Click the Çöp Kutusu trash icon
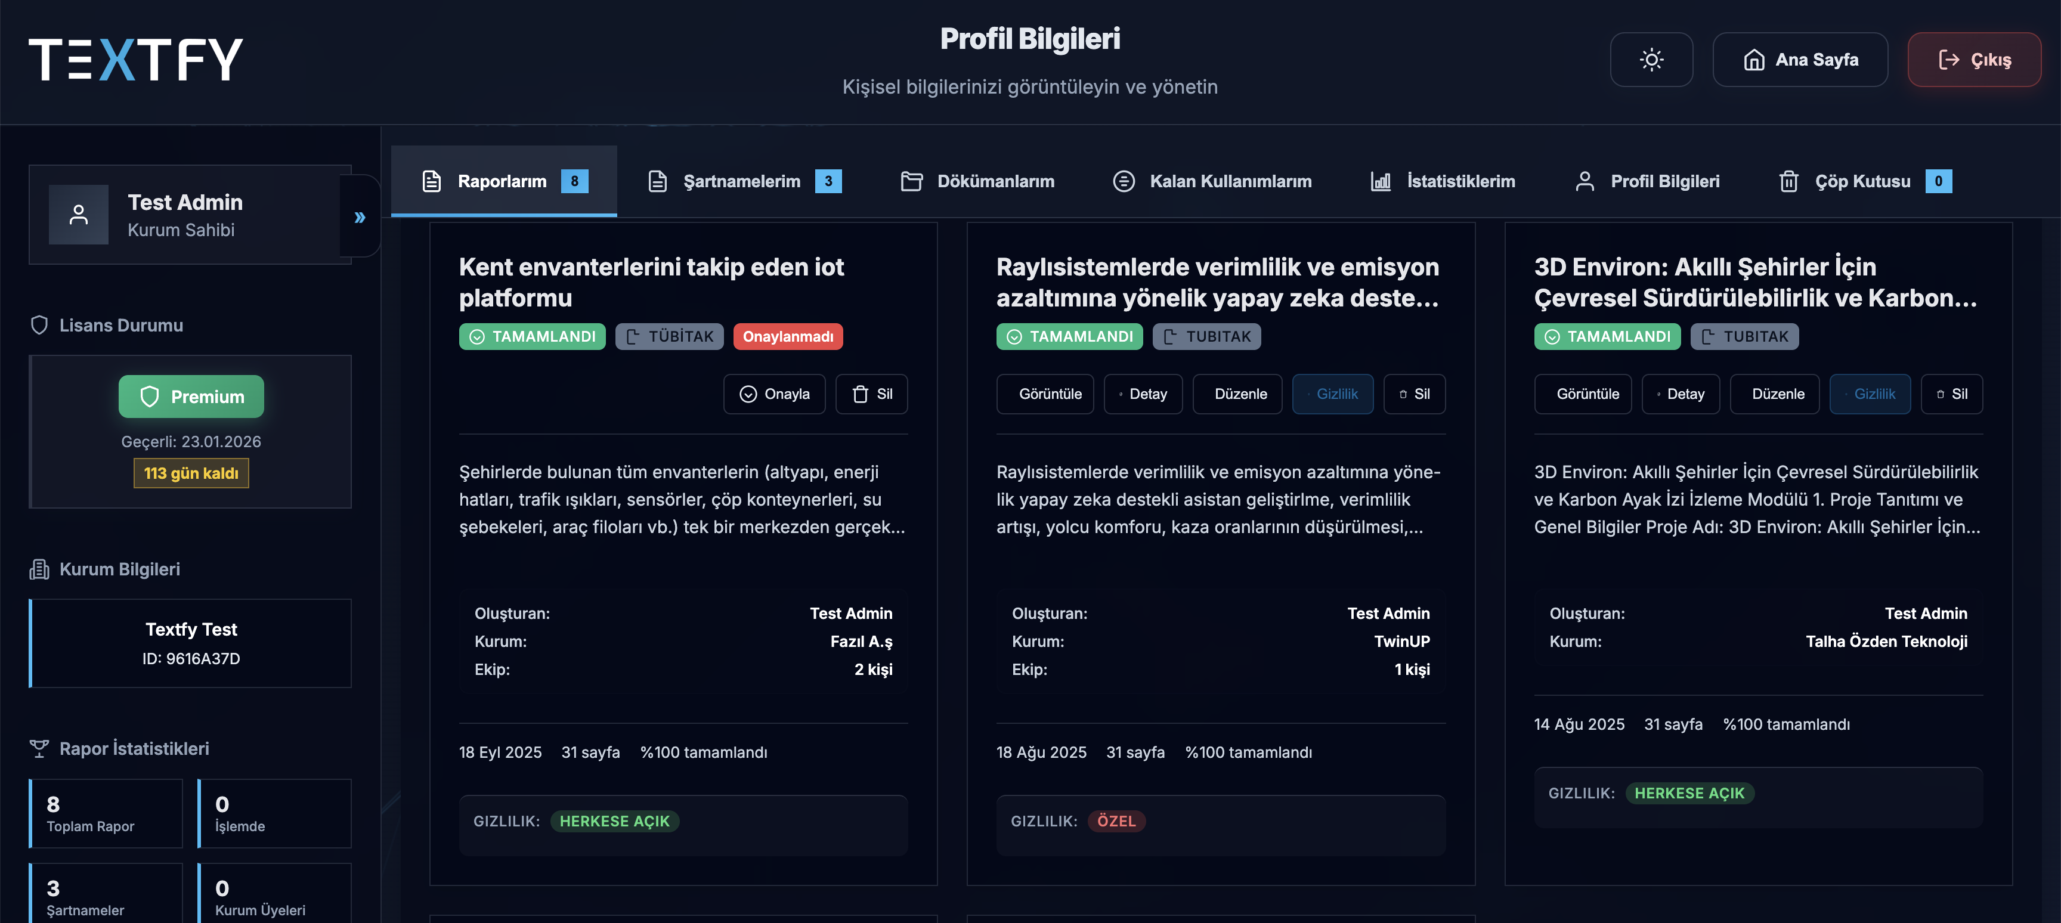2061x923 pixels. [1788, 182]
